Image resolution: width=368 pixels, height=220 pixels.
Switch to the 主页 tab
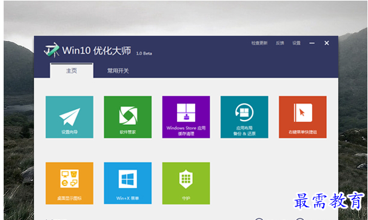pos(72,70)
